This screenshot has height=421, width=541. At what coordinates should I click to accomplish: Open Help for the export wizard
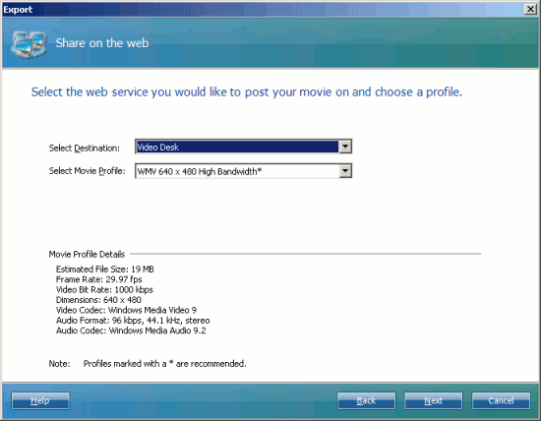coord(40,400)
